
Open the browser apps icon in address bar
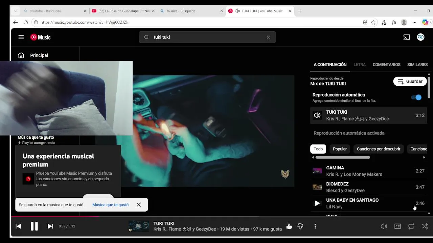365,22
